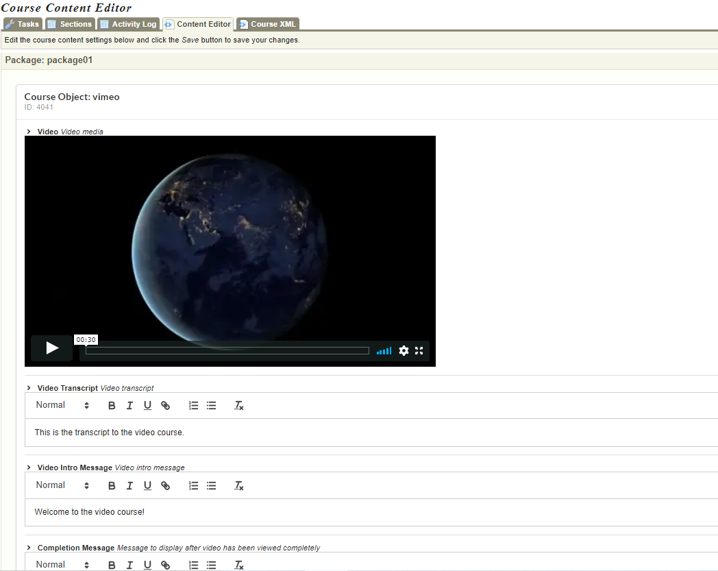Select the 'Course Object: vimeo' title

(x=72, y=97)
